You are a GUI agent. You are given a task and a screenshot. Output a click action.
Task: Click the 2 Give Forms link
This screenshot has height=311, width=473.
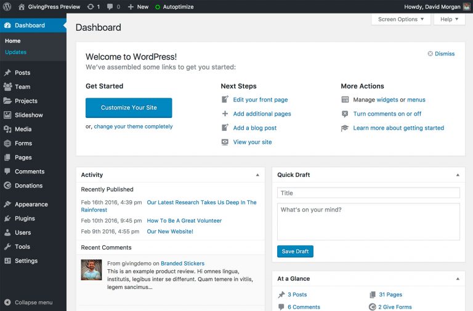pos(395,307)
